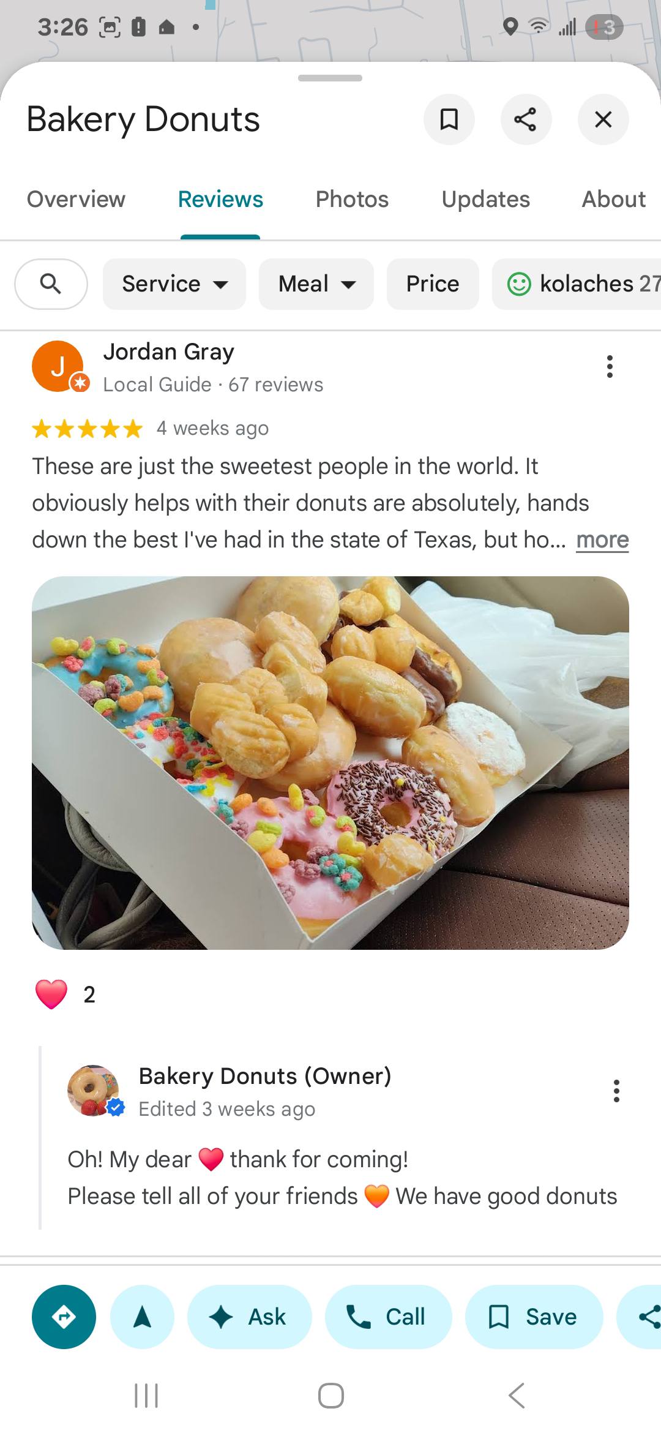This screenshot has width=661, height=1433.
Task: Tap the Save button in the bottom bar
Action: click(x=534, y=1317)
